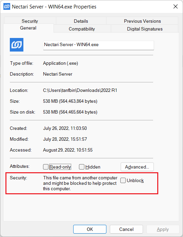Close the Properties dialog with X
The height and width of the screenshot is (237, 183).
tap(176, 6)
